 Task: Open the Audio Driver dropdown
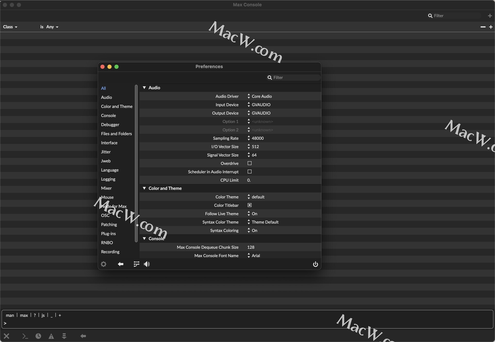(x=260, y=96)
